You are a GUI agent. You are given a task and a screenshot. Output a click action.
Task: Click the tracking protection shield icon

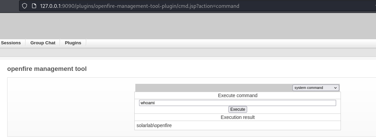click(24, 6)
